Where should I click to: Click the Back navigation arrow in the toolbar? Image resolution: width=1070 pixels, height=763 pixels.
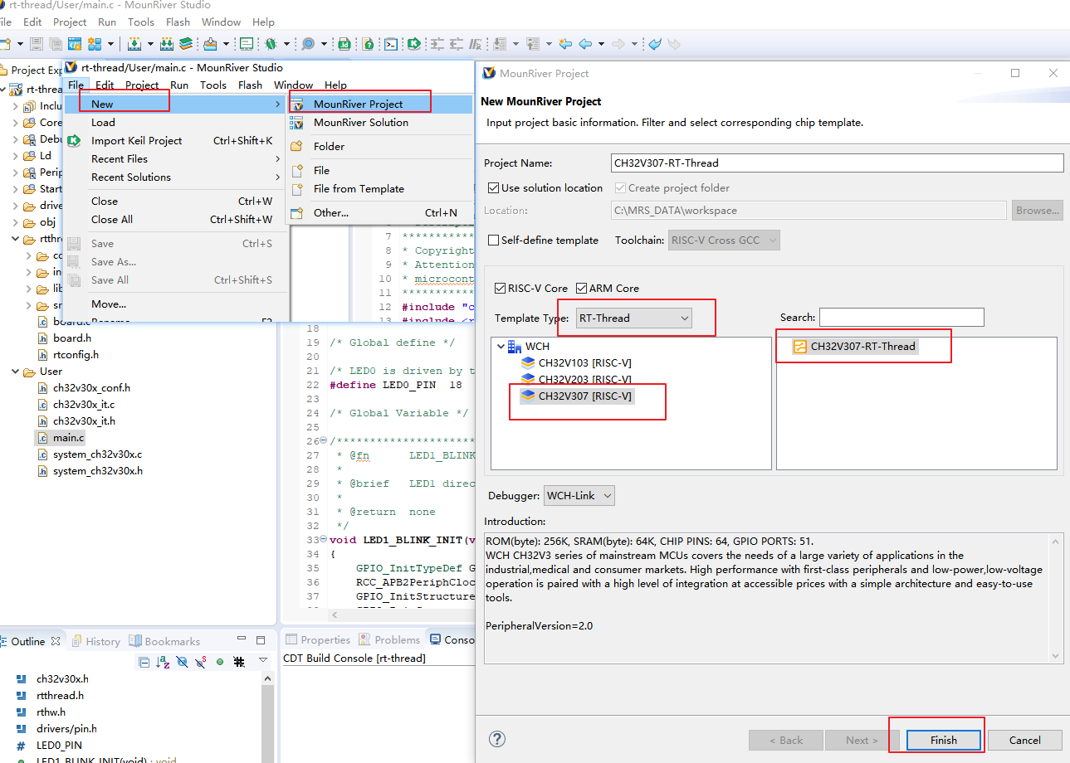pos(585,44)
